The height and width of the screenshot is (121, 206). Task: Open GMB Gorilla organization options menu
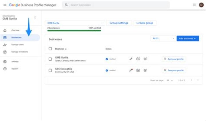35,18
